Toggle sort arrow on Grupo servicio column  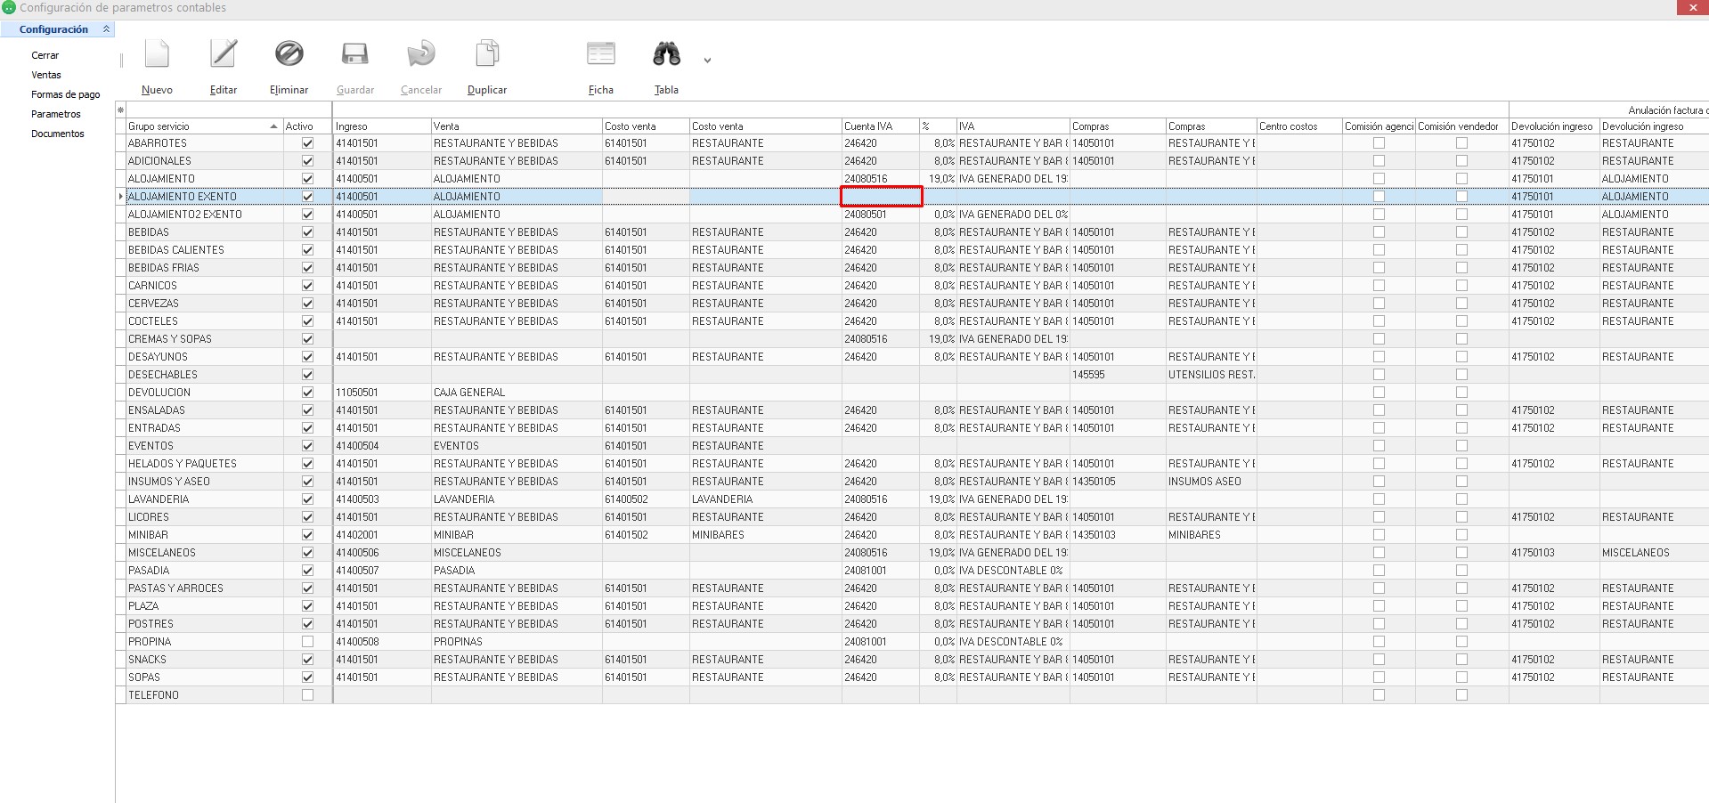[273, 126]
